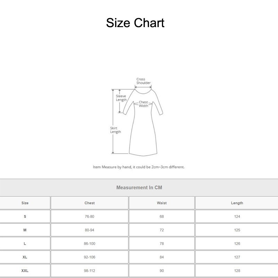Click chest value 76-80
This screenshot has height=278, width=278.
90,216
